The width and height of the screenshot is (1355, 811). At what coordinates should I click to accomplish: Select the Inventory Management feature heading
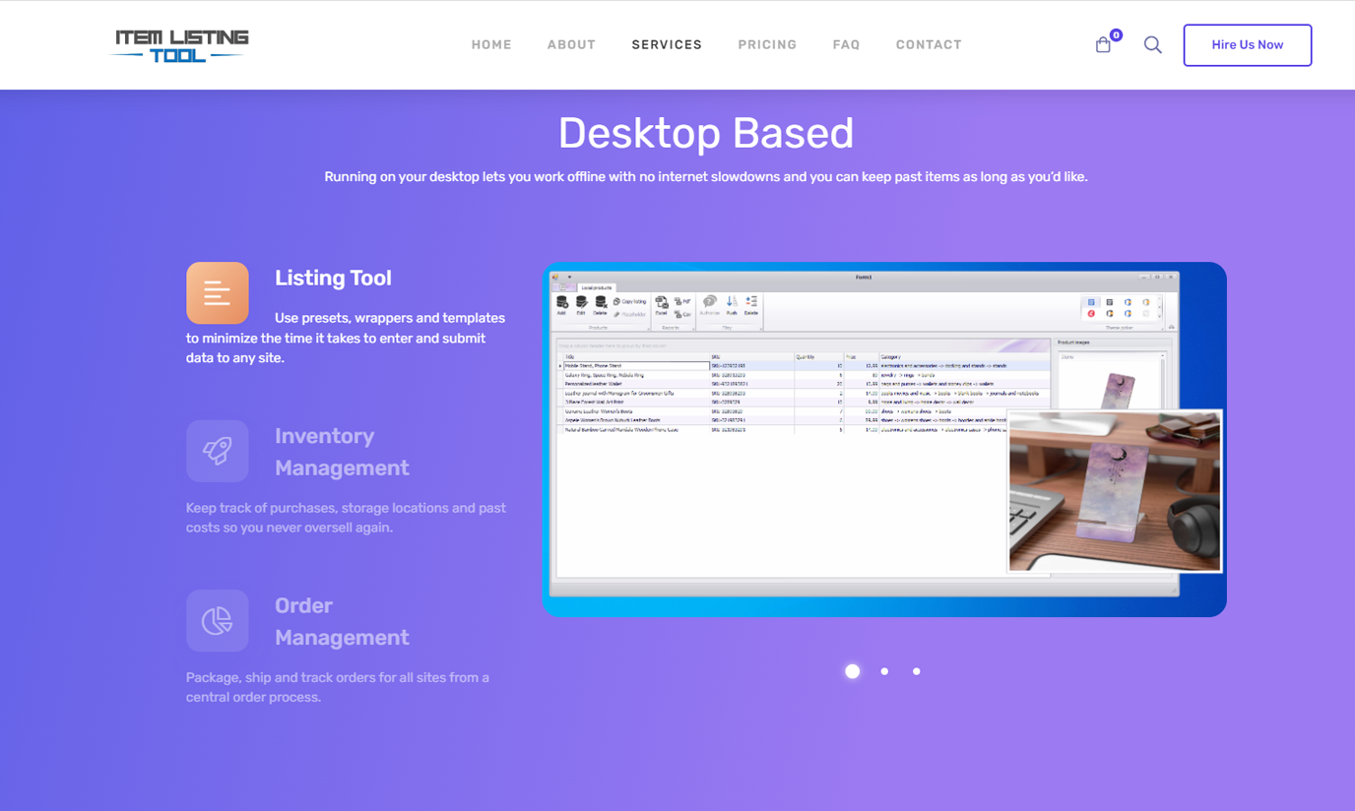pos(341,452)
